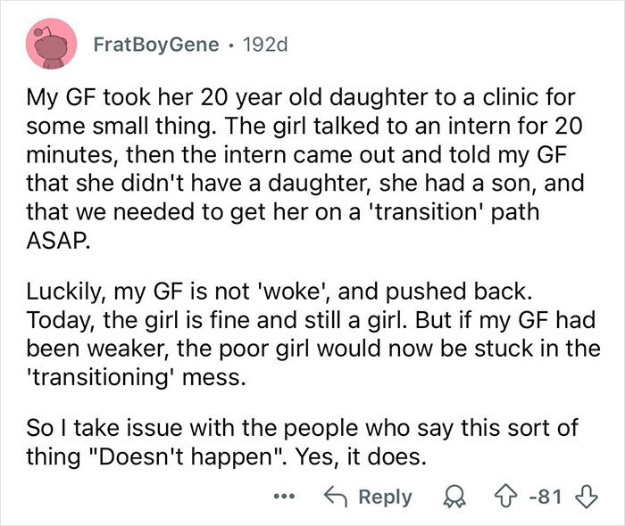Upvote the FratBoyGene comment
625x526 pixels.
pos(506,497)
